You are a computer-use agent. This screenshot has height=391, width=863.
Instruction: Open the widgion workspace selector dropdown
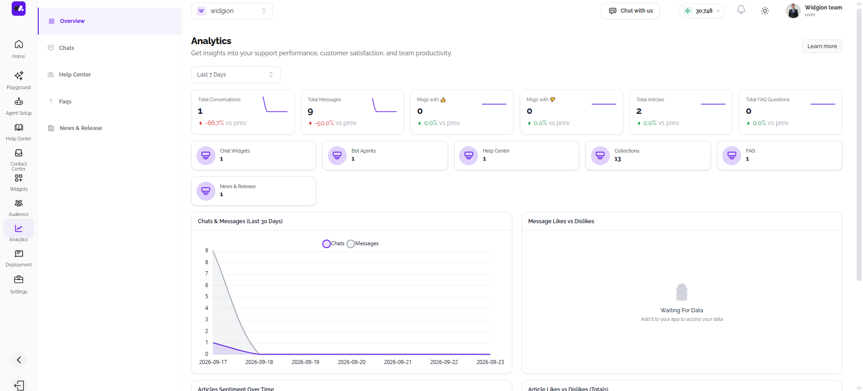[232, 11]
